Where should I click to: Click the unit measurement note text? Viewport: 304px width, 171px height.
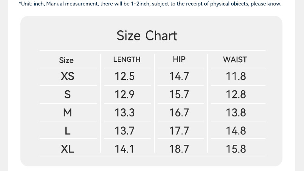point(150,4)
